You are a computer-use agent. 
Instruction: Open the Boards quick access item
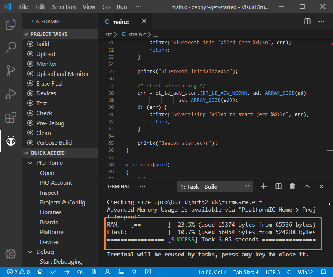click(x=49, y=222)
